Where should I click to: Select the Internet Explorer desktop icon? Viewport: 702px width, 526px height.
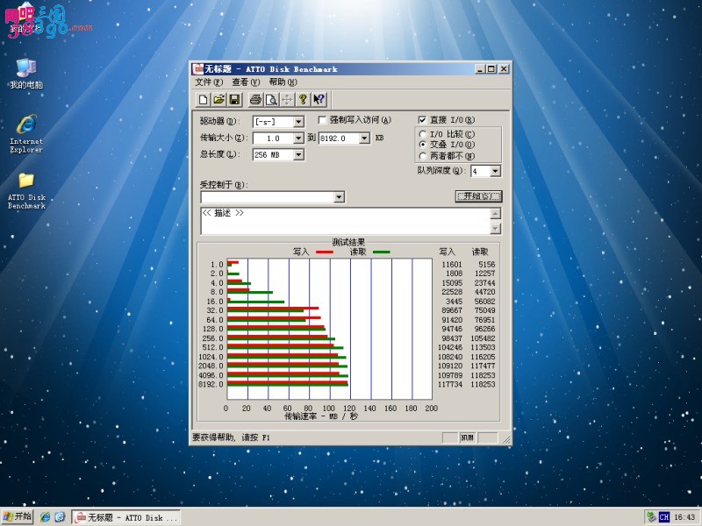[26, 134]
